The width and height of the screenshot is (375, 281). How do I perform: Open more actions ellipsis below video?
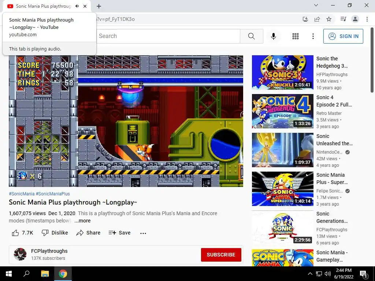click(143, 233)
